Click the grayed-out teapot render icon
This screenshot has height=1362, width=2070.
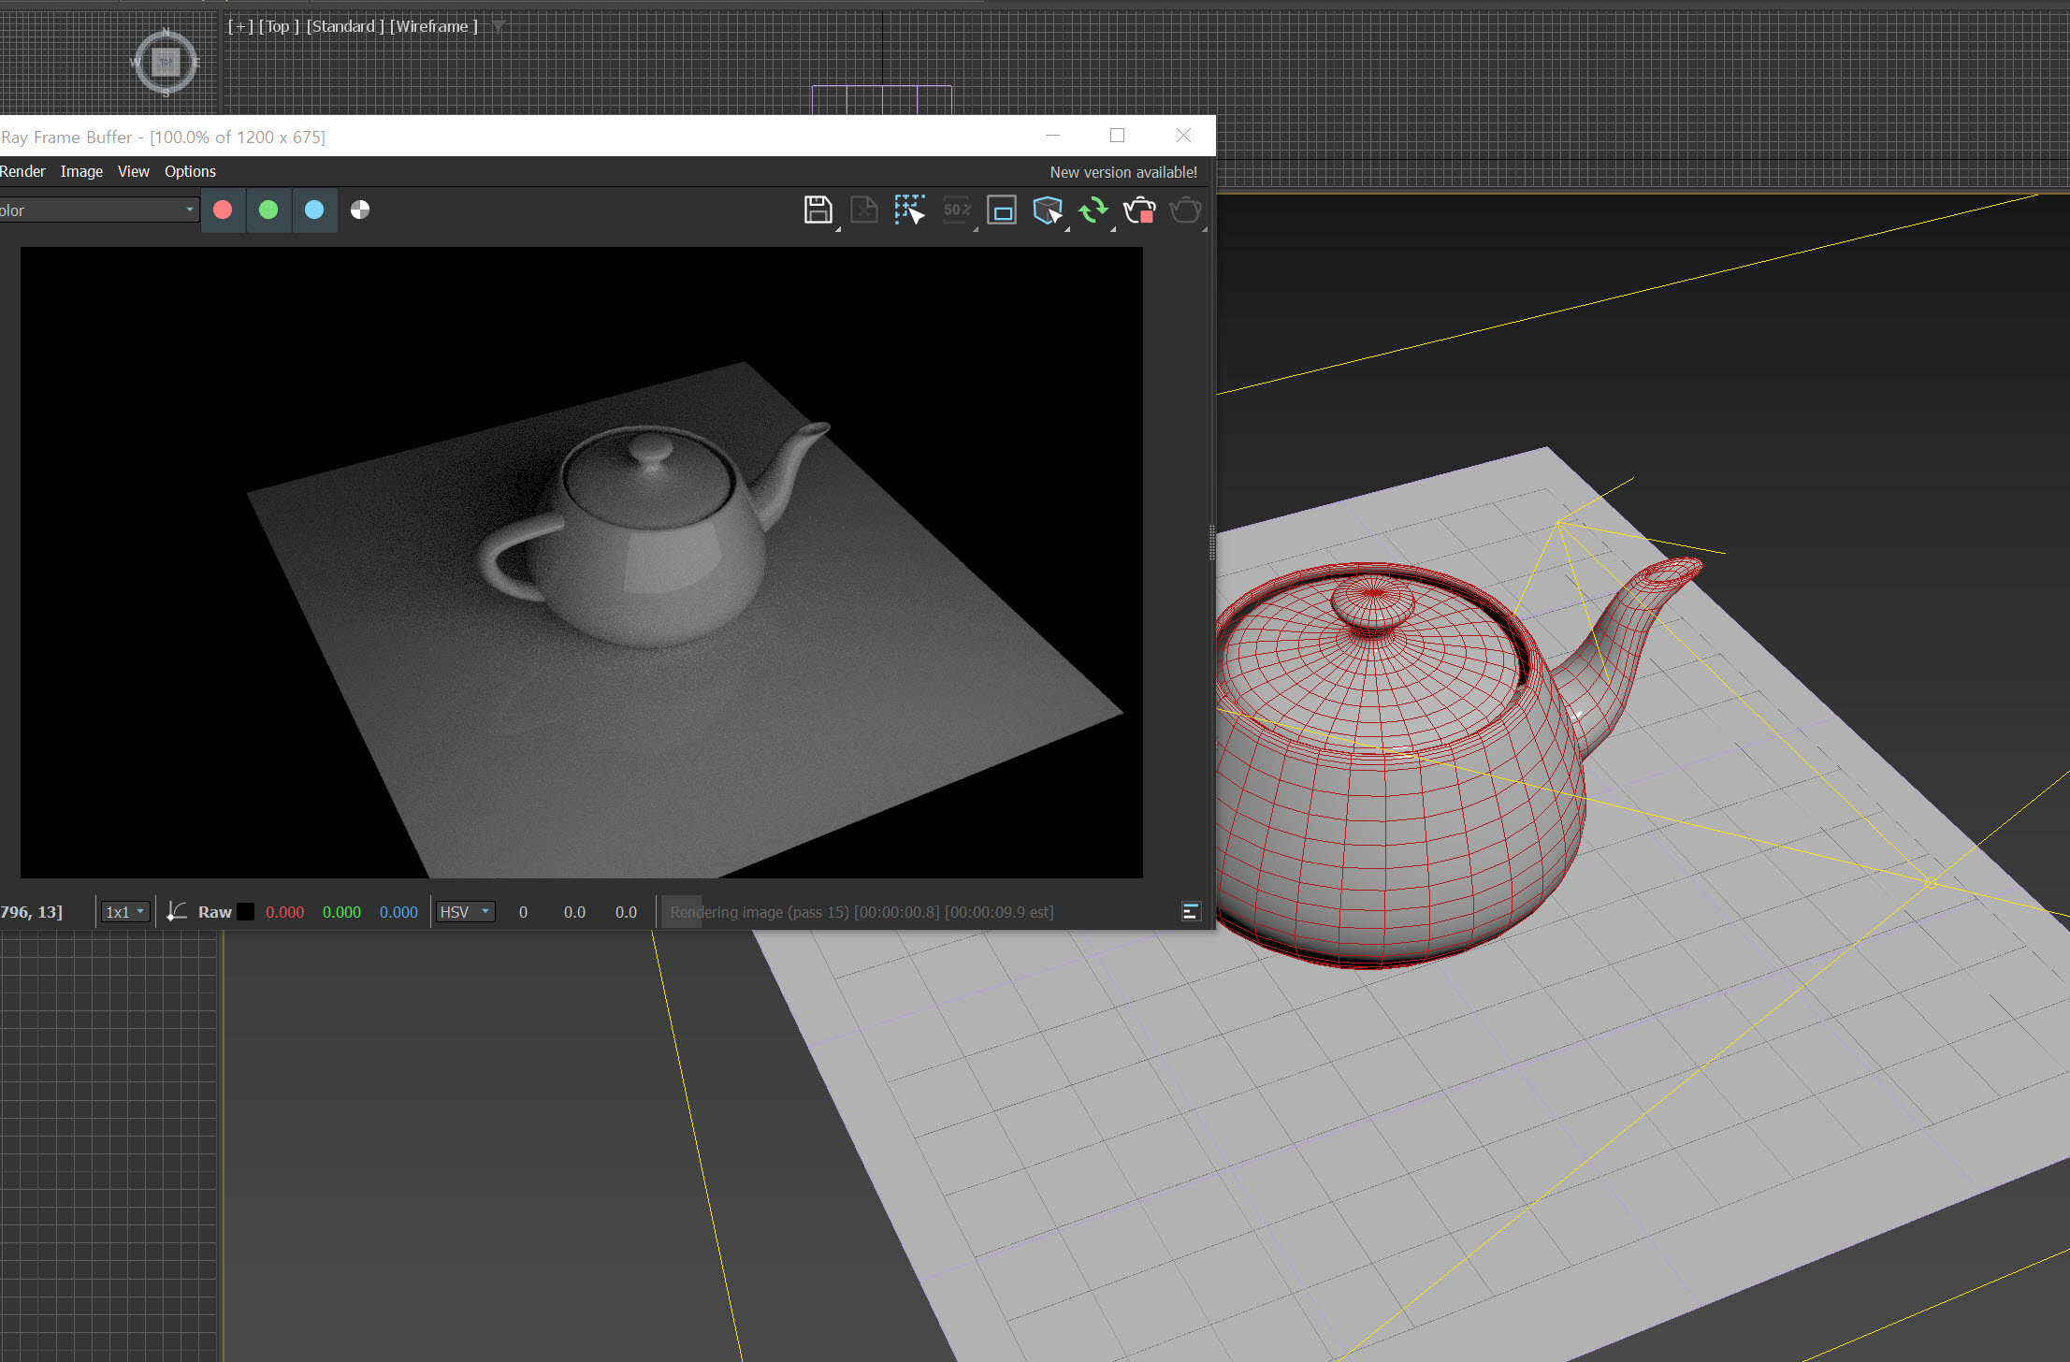[x=1184, y=210]
